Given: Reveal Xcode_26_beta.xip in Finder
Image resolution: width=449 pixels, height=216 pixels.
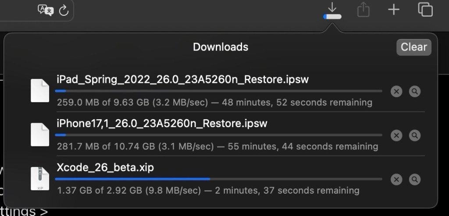Looking at the screenshot, I should (x=414, y=179).
